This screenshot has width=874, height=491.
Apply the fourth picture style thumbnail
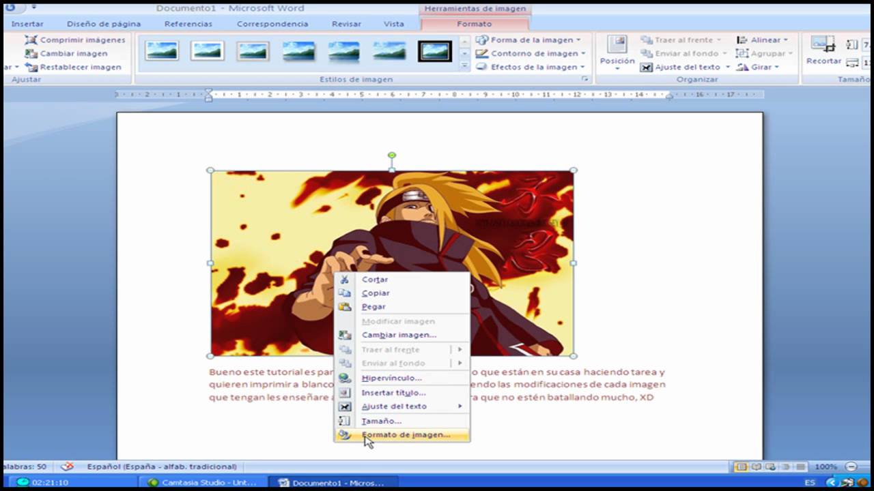[298, 50]
